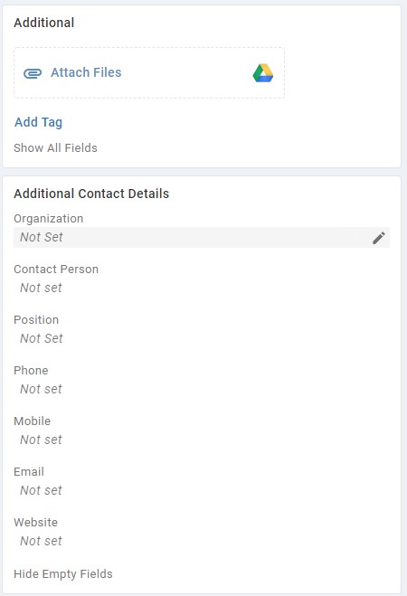The image size is (407, 596).
Task: Click the file attachment drop area
Action: 149,73
